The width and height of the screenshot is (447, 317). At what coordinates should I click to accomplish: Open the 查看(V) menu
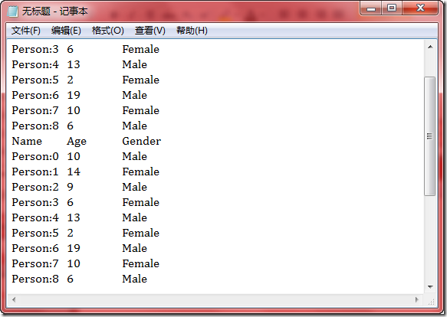(150, 30)
